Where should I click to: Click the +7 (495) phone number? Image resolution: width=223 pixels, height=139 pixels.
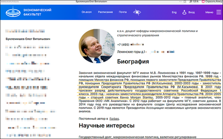[123, 44]
